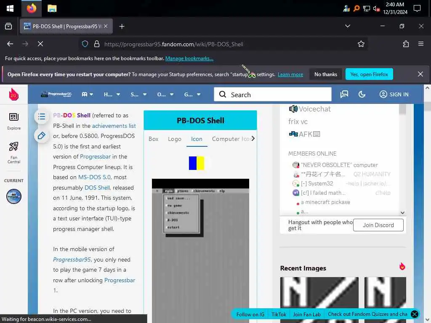Click the blue-yellow PB-DOS icon image

pyautogui.click(x=197, y=163)
